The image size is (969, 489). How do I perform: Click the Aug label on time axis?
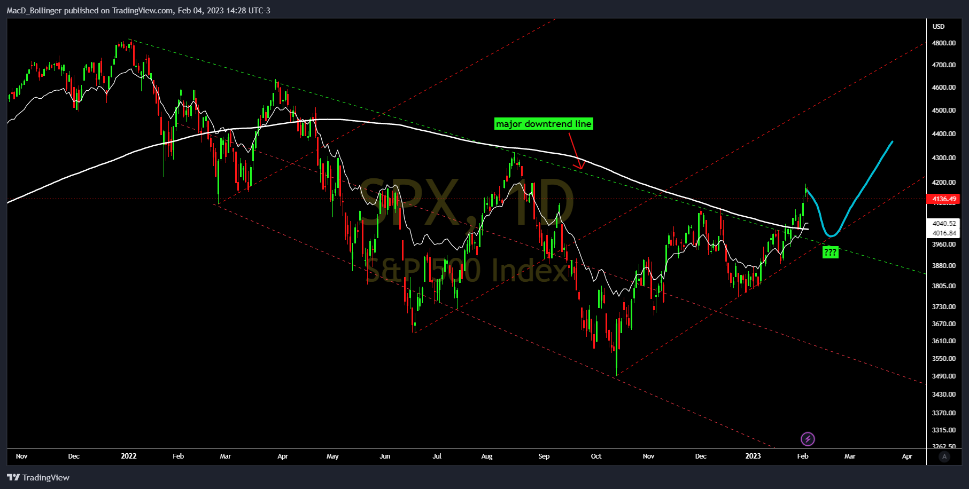487,456
